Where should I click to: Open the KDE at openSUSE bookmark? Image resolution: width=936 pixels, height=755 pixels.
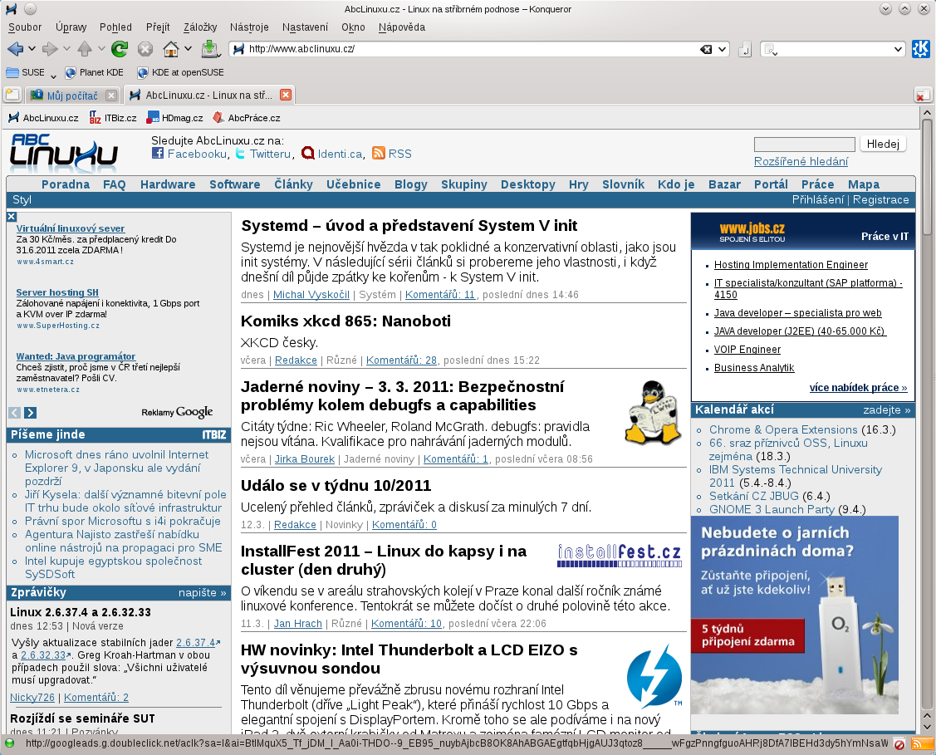coord(181,72)
